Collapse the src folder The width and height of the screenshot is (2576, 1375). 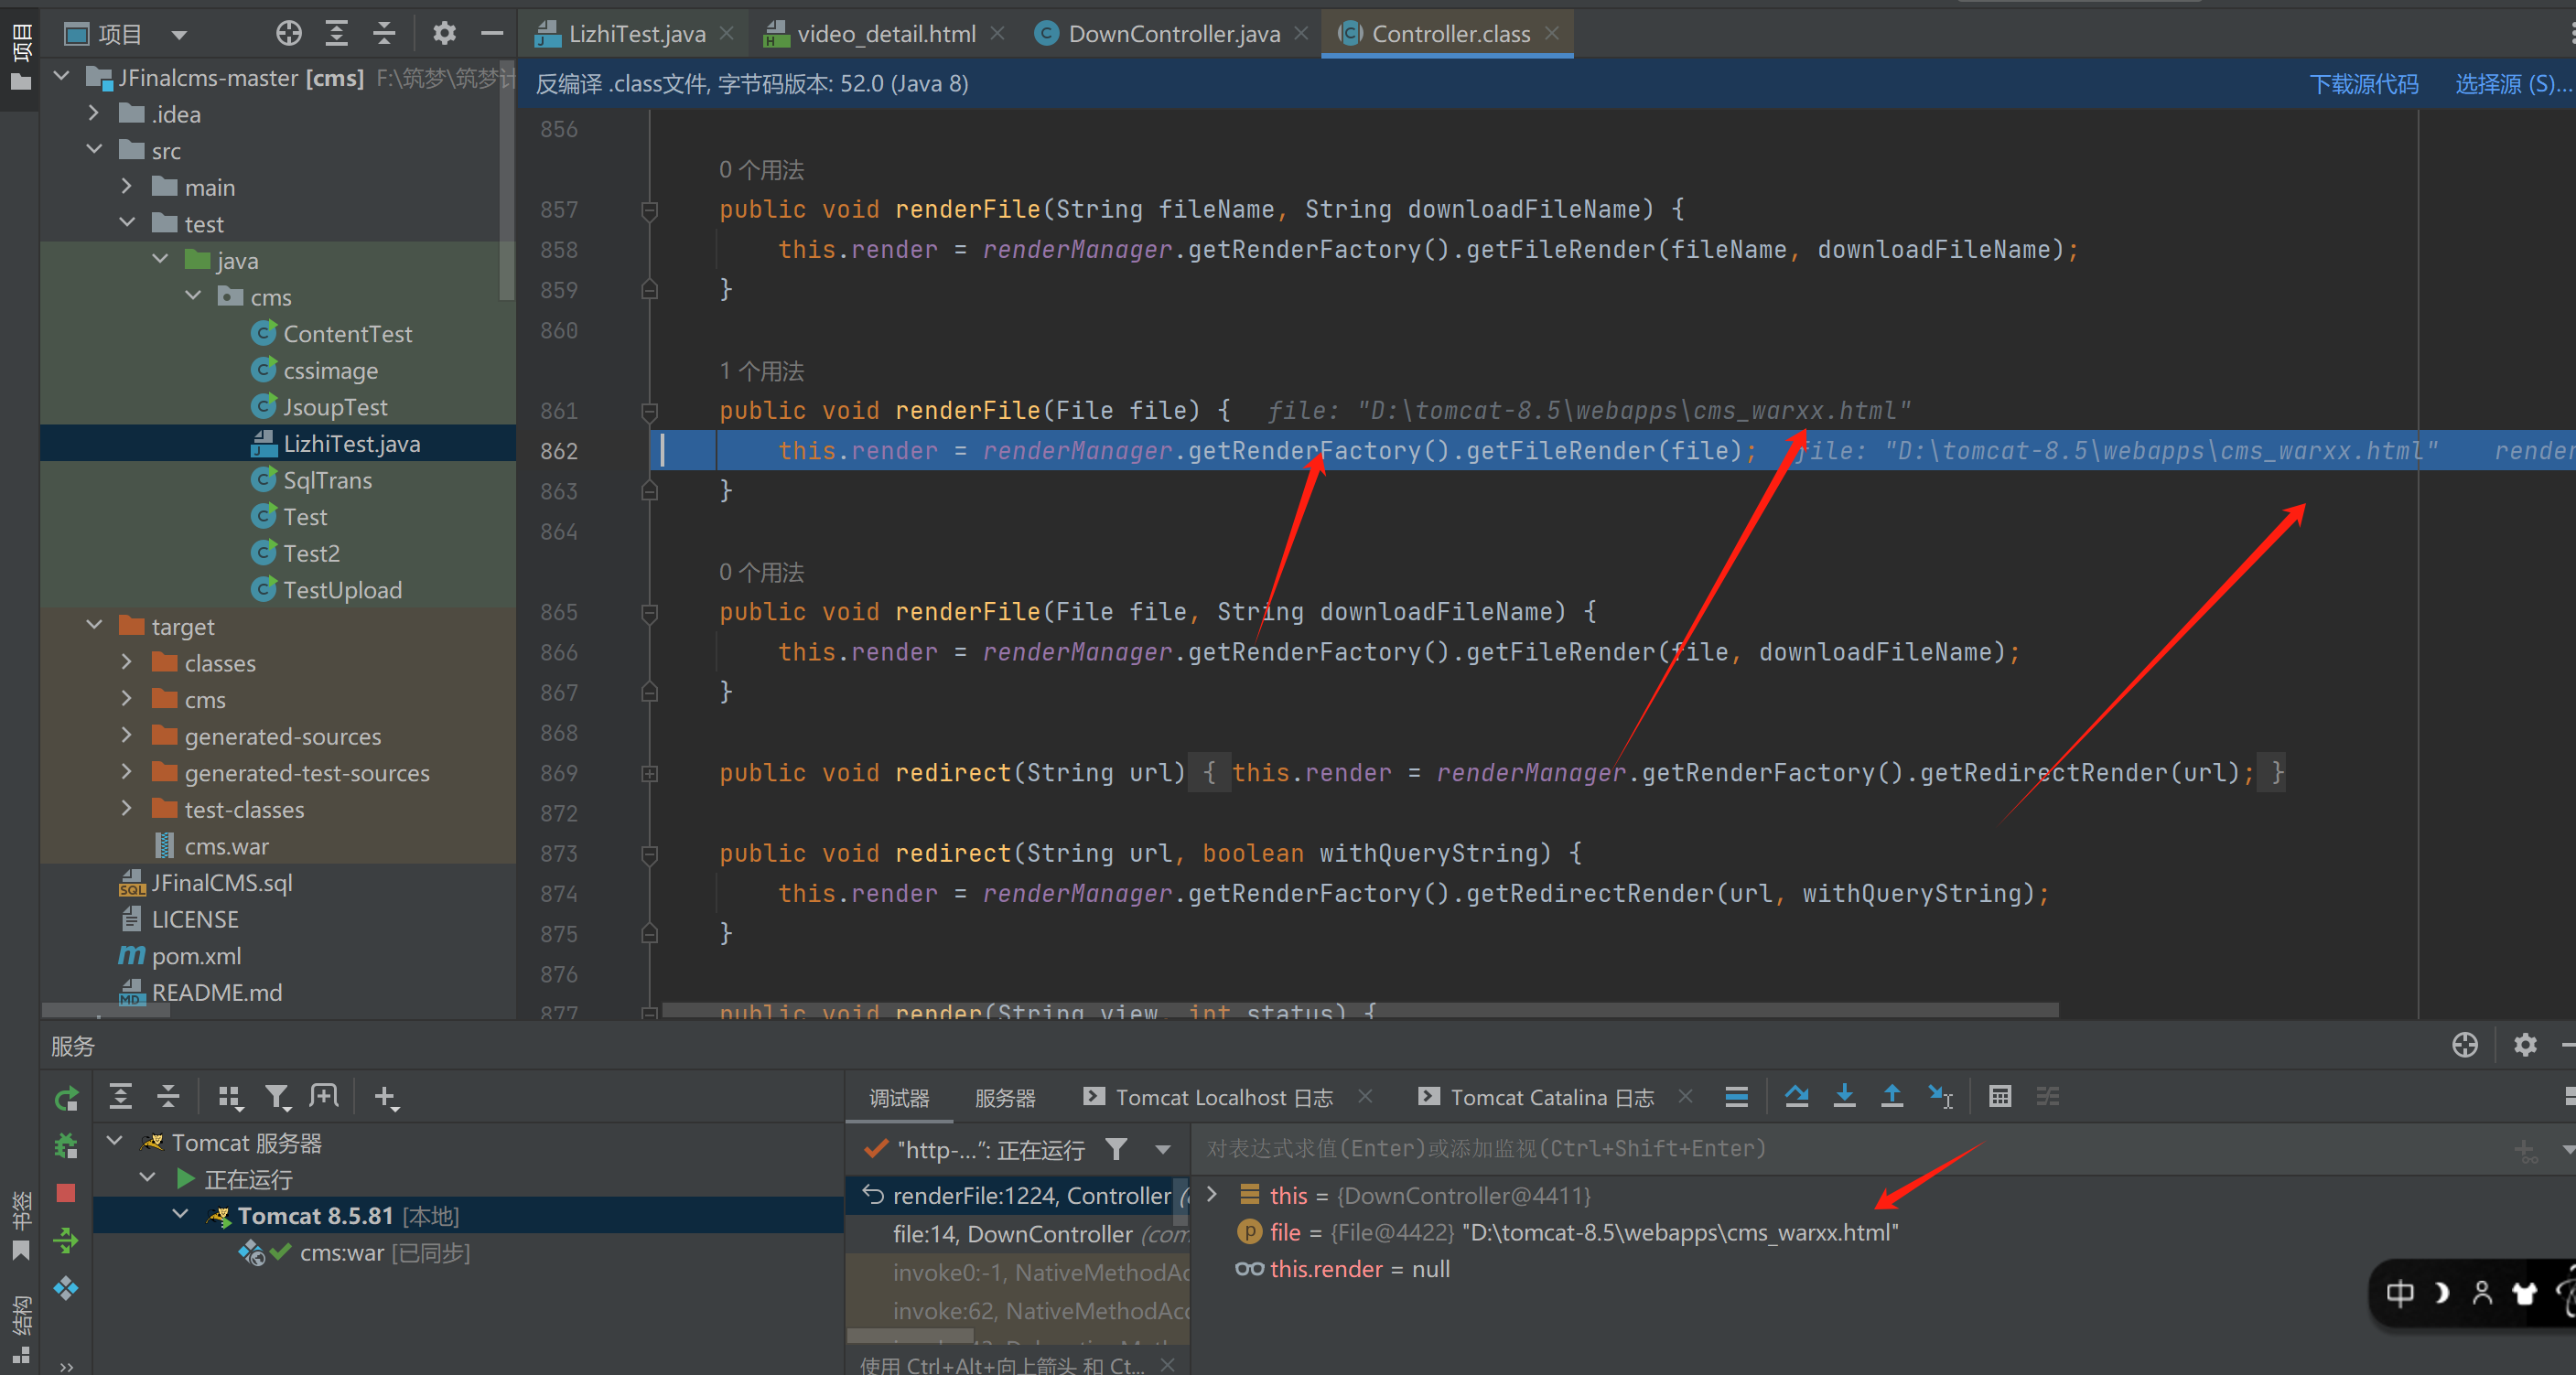point(94,150)
